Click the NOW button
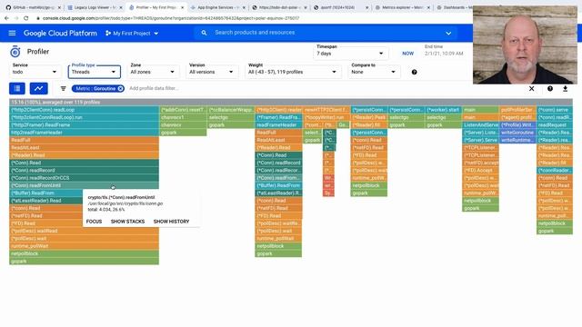 click(407, 54)
